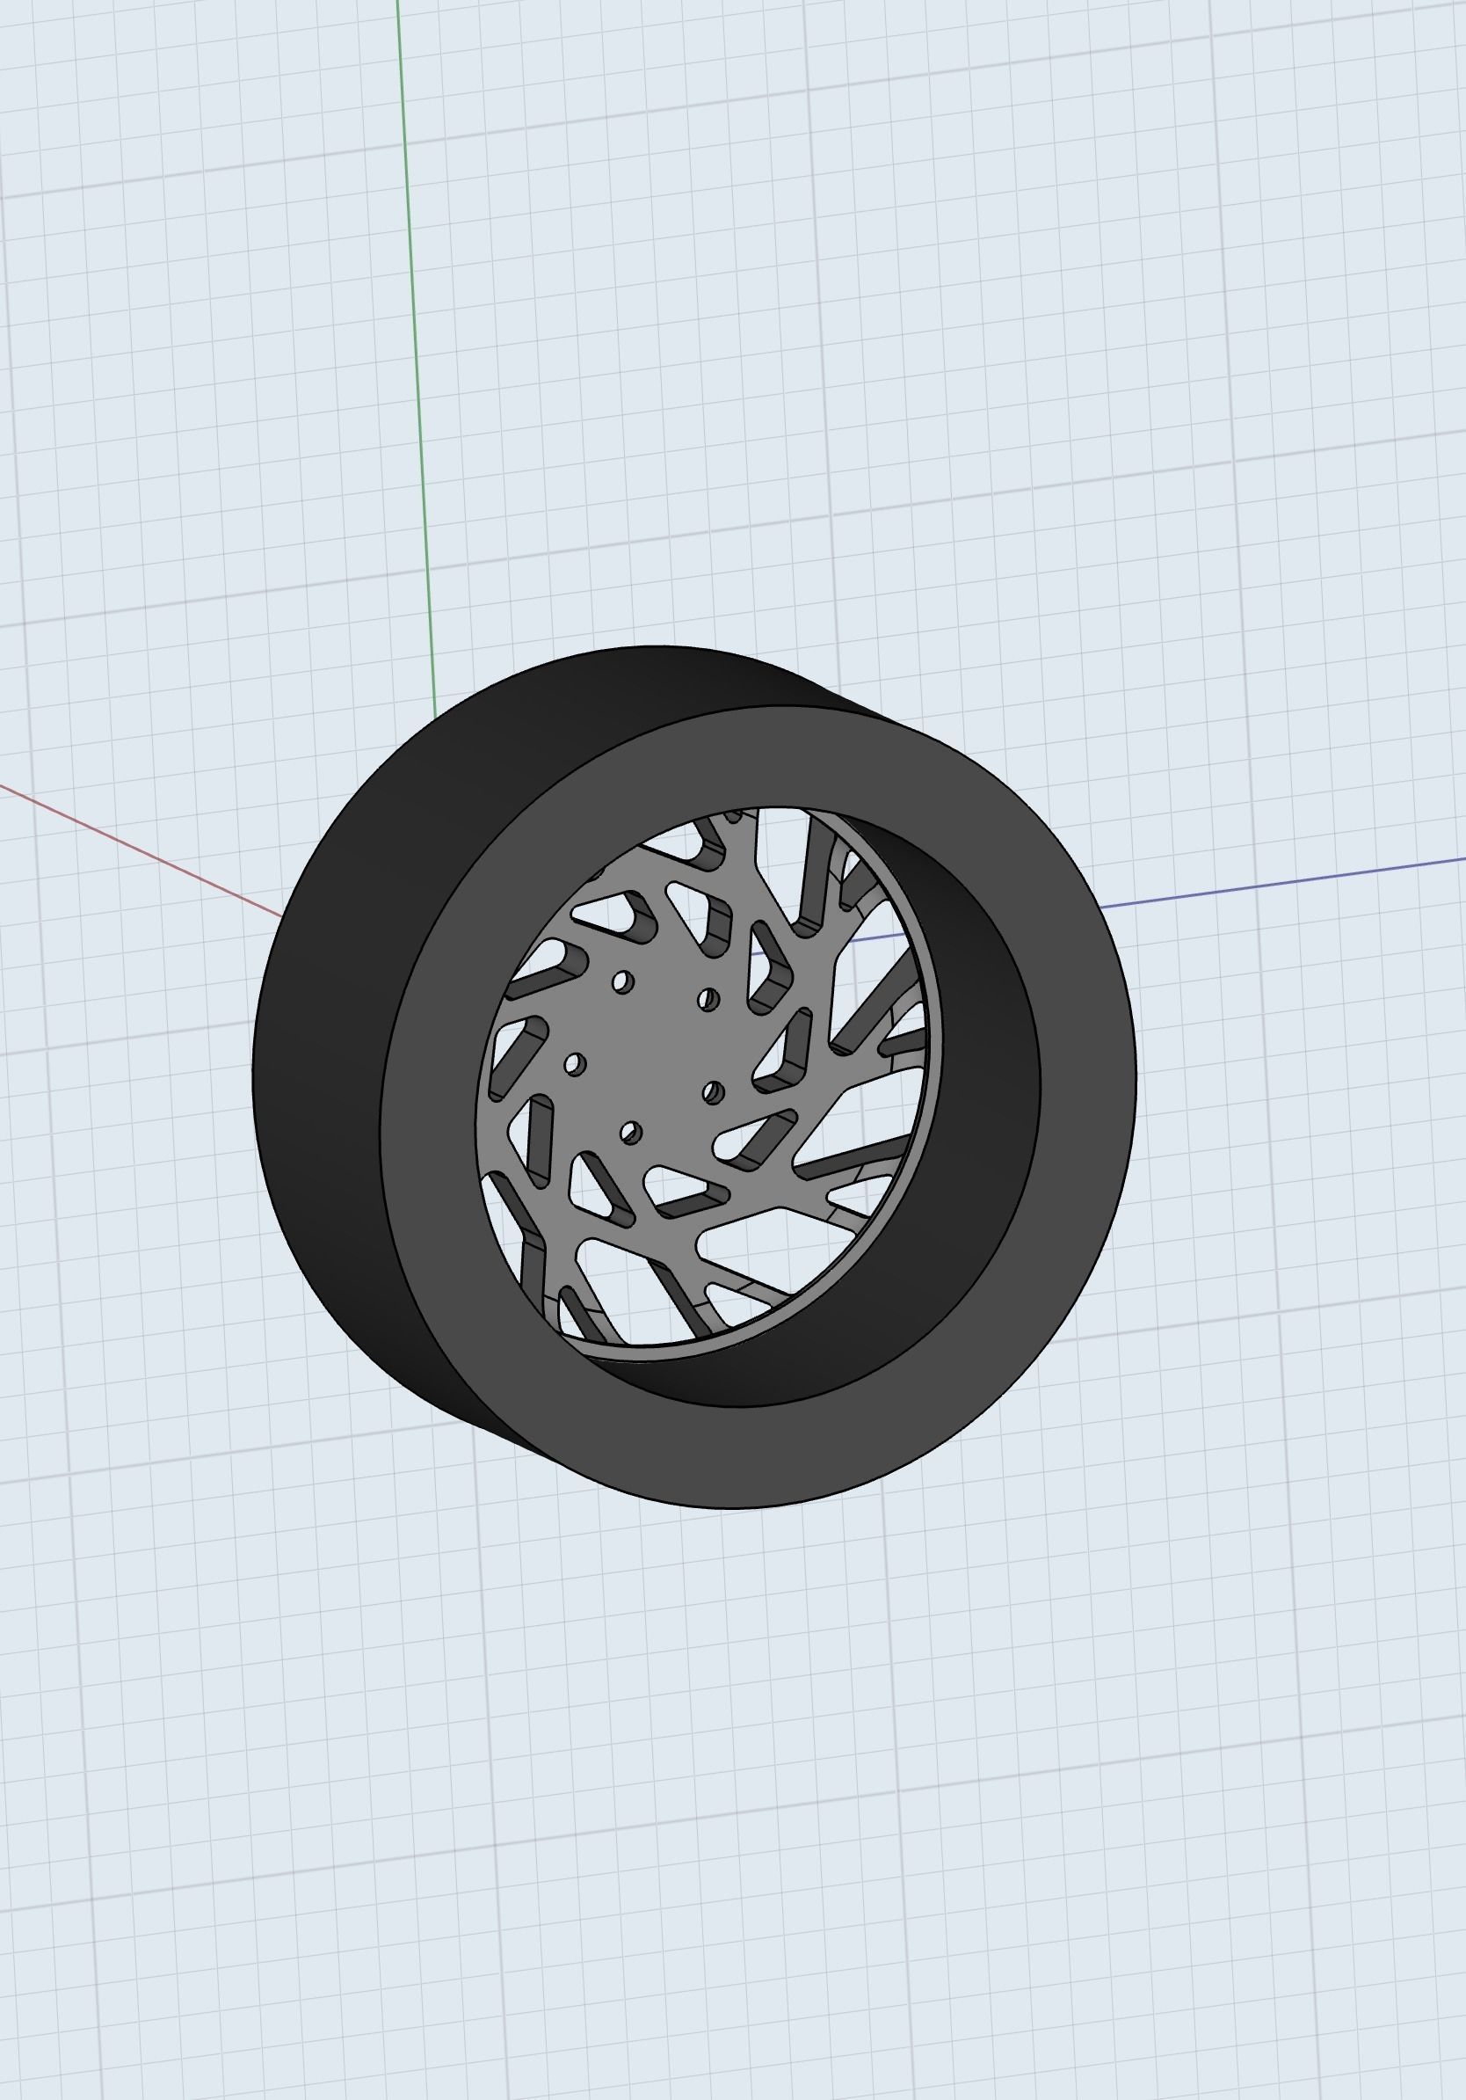Image resolution: width=1466 pixels, height=2100 pixels.
Task: Pick the lowest bolt hole on hub
Action: pos(631,1133)
